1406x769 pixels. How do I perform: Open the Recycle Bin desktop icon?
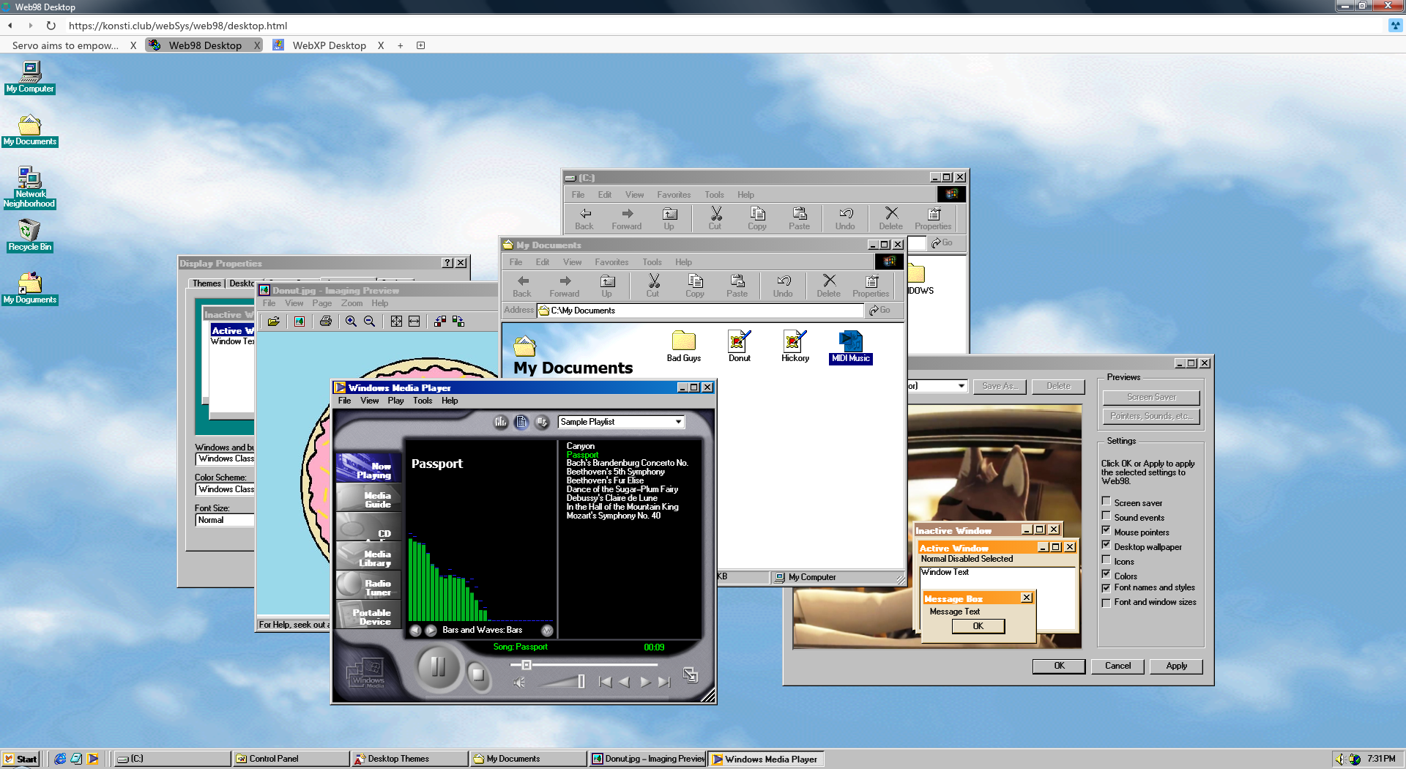coord(30,236)
